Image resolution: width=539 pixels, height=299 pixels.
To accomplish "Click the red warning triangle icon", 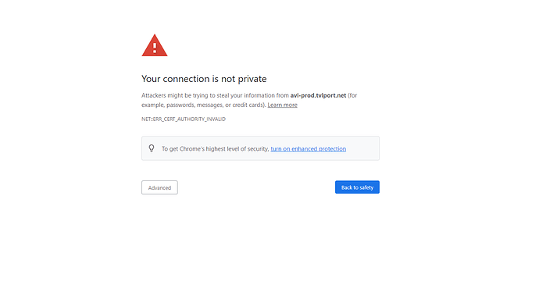I will pyautogui.click(x=155, y=45).
